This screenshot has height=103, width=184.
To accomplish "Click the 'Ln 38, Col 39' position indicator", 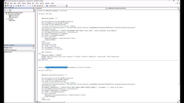I will point(52,6).
